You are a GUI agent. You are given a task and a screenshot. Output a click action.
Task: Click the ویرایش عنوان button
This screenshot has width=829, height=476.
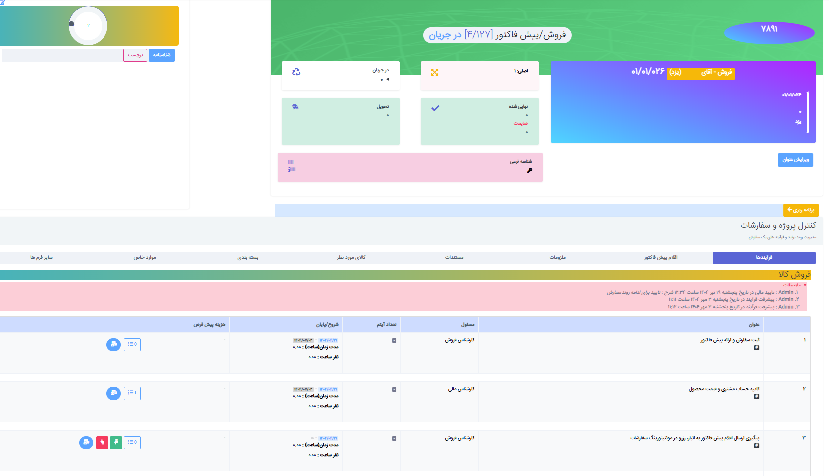[x=795, y=160]
